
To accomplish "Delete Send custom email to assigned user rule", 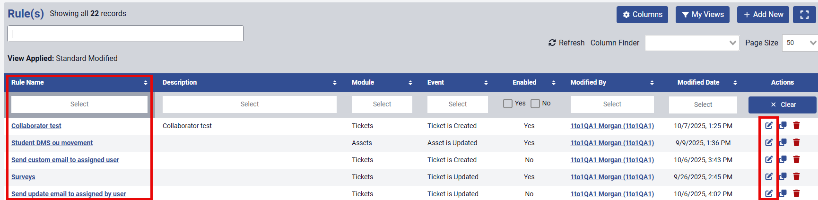I will (x=796, y=159).
